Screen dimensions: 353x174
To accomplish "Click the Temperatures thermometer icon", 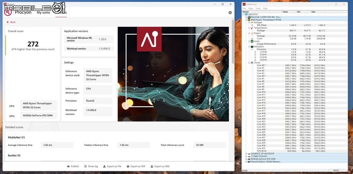I will click(252, 28).
